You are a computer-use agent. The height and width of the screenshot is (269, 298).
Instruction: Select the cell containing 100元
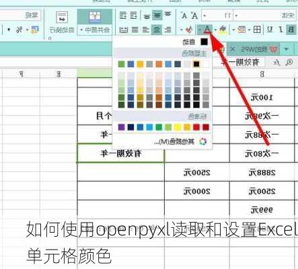coord(262,98)
